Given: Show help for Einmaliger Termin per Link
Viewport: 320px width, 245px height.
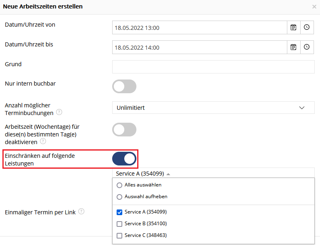Looking at the screenshot, I should 81,211.
